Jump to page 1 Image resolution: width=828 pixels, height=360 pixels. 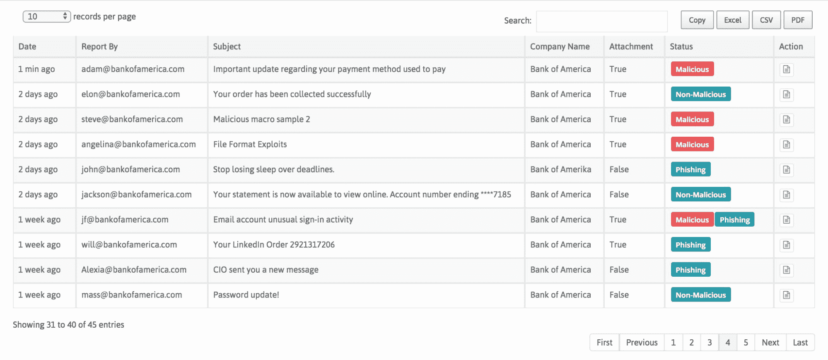coord(674,343)
